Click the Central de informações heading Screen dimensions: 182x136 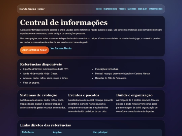coord(64,22)
